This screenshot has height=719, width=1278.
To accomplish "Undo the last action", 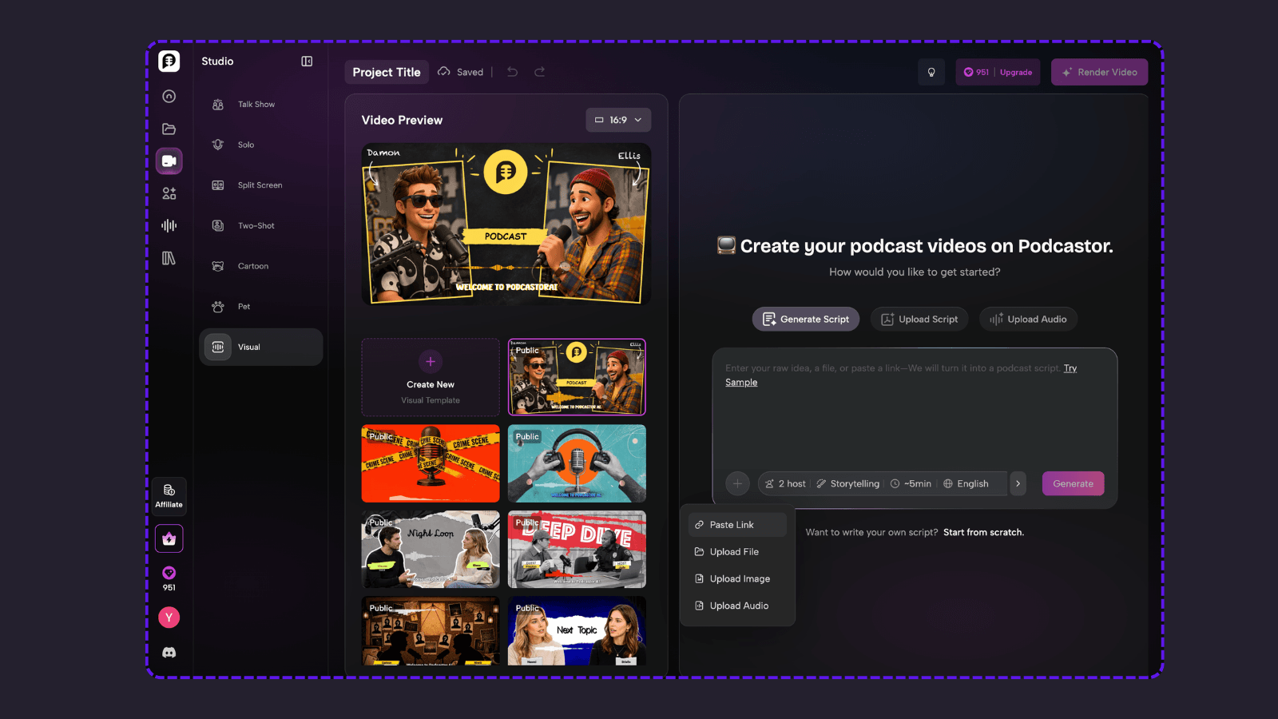I will point(513,72).
